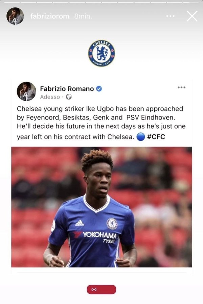The image size is (203, 304).
Task: Open the embedded post's three-dot menu
Action: click(181, 87)
